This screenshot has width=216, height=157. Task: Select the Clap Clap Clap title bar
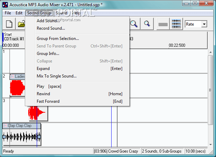click(x=21, y=126)
